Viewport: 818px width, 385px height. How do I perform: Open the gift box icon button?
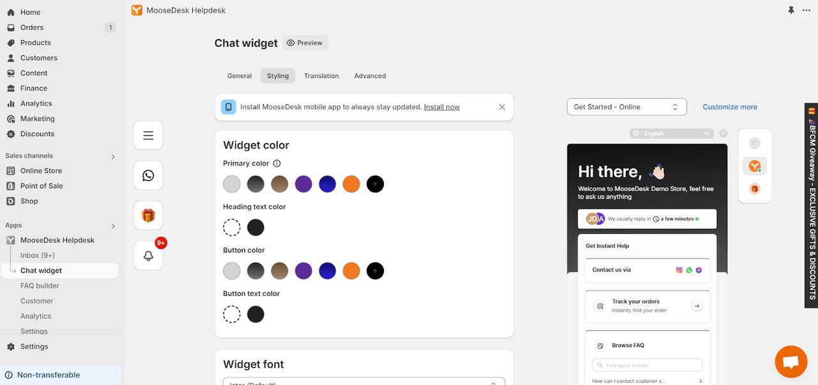148,216
